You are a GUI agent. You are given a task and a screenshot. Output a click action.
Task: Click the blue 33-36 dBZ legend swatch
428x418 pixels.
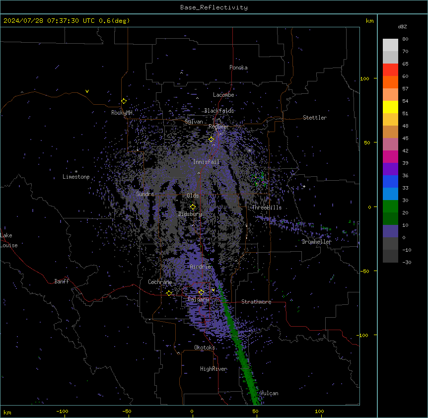pyautogui.click(x=390, y=181)
